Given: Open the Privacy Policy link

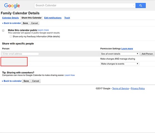Looking at the screenshot, I should click(x=138, y=89).
